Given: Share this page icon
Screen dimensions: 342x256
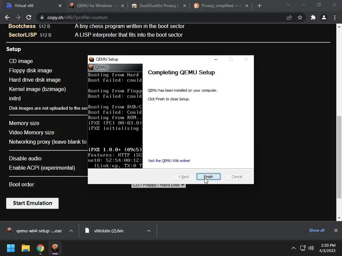Looking at the screenshot, I should click(289, 17).
